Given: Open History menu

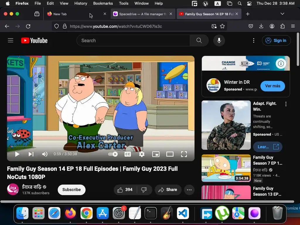Looking at the screenshot, I should pos(81,4).
